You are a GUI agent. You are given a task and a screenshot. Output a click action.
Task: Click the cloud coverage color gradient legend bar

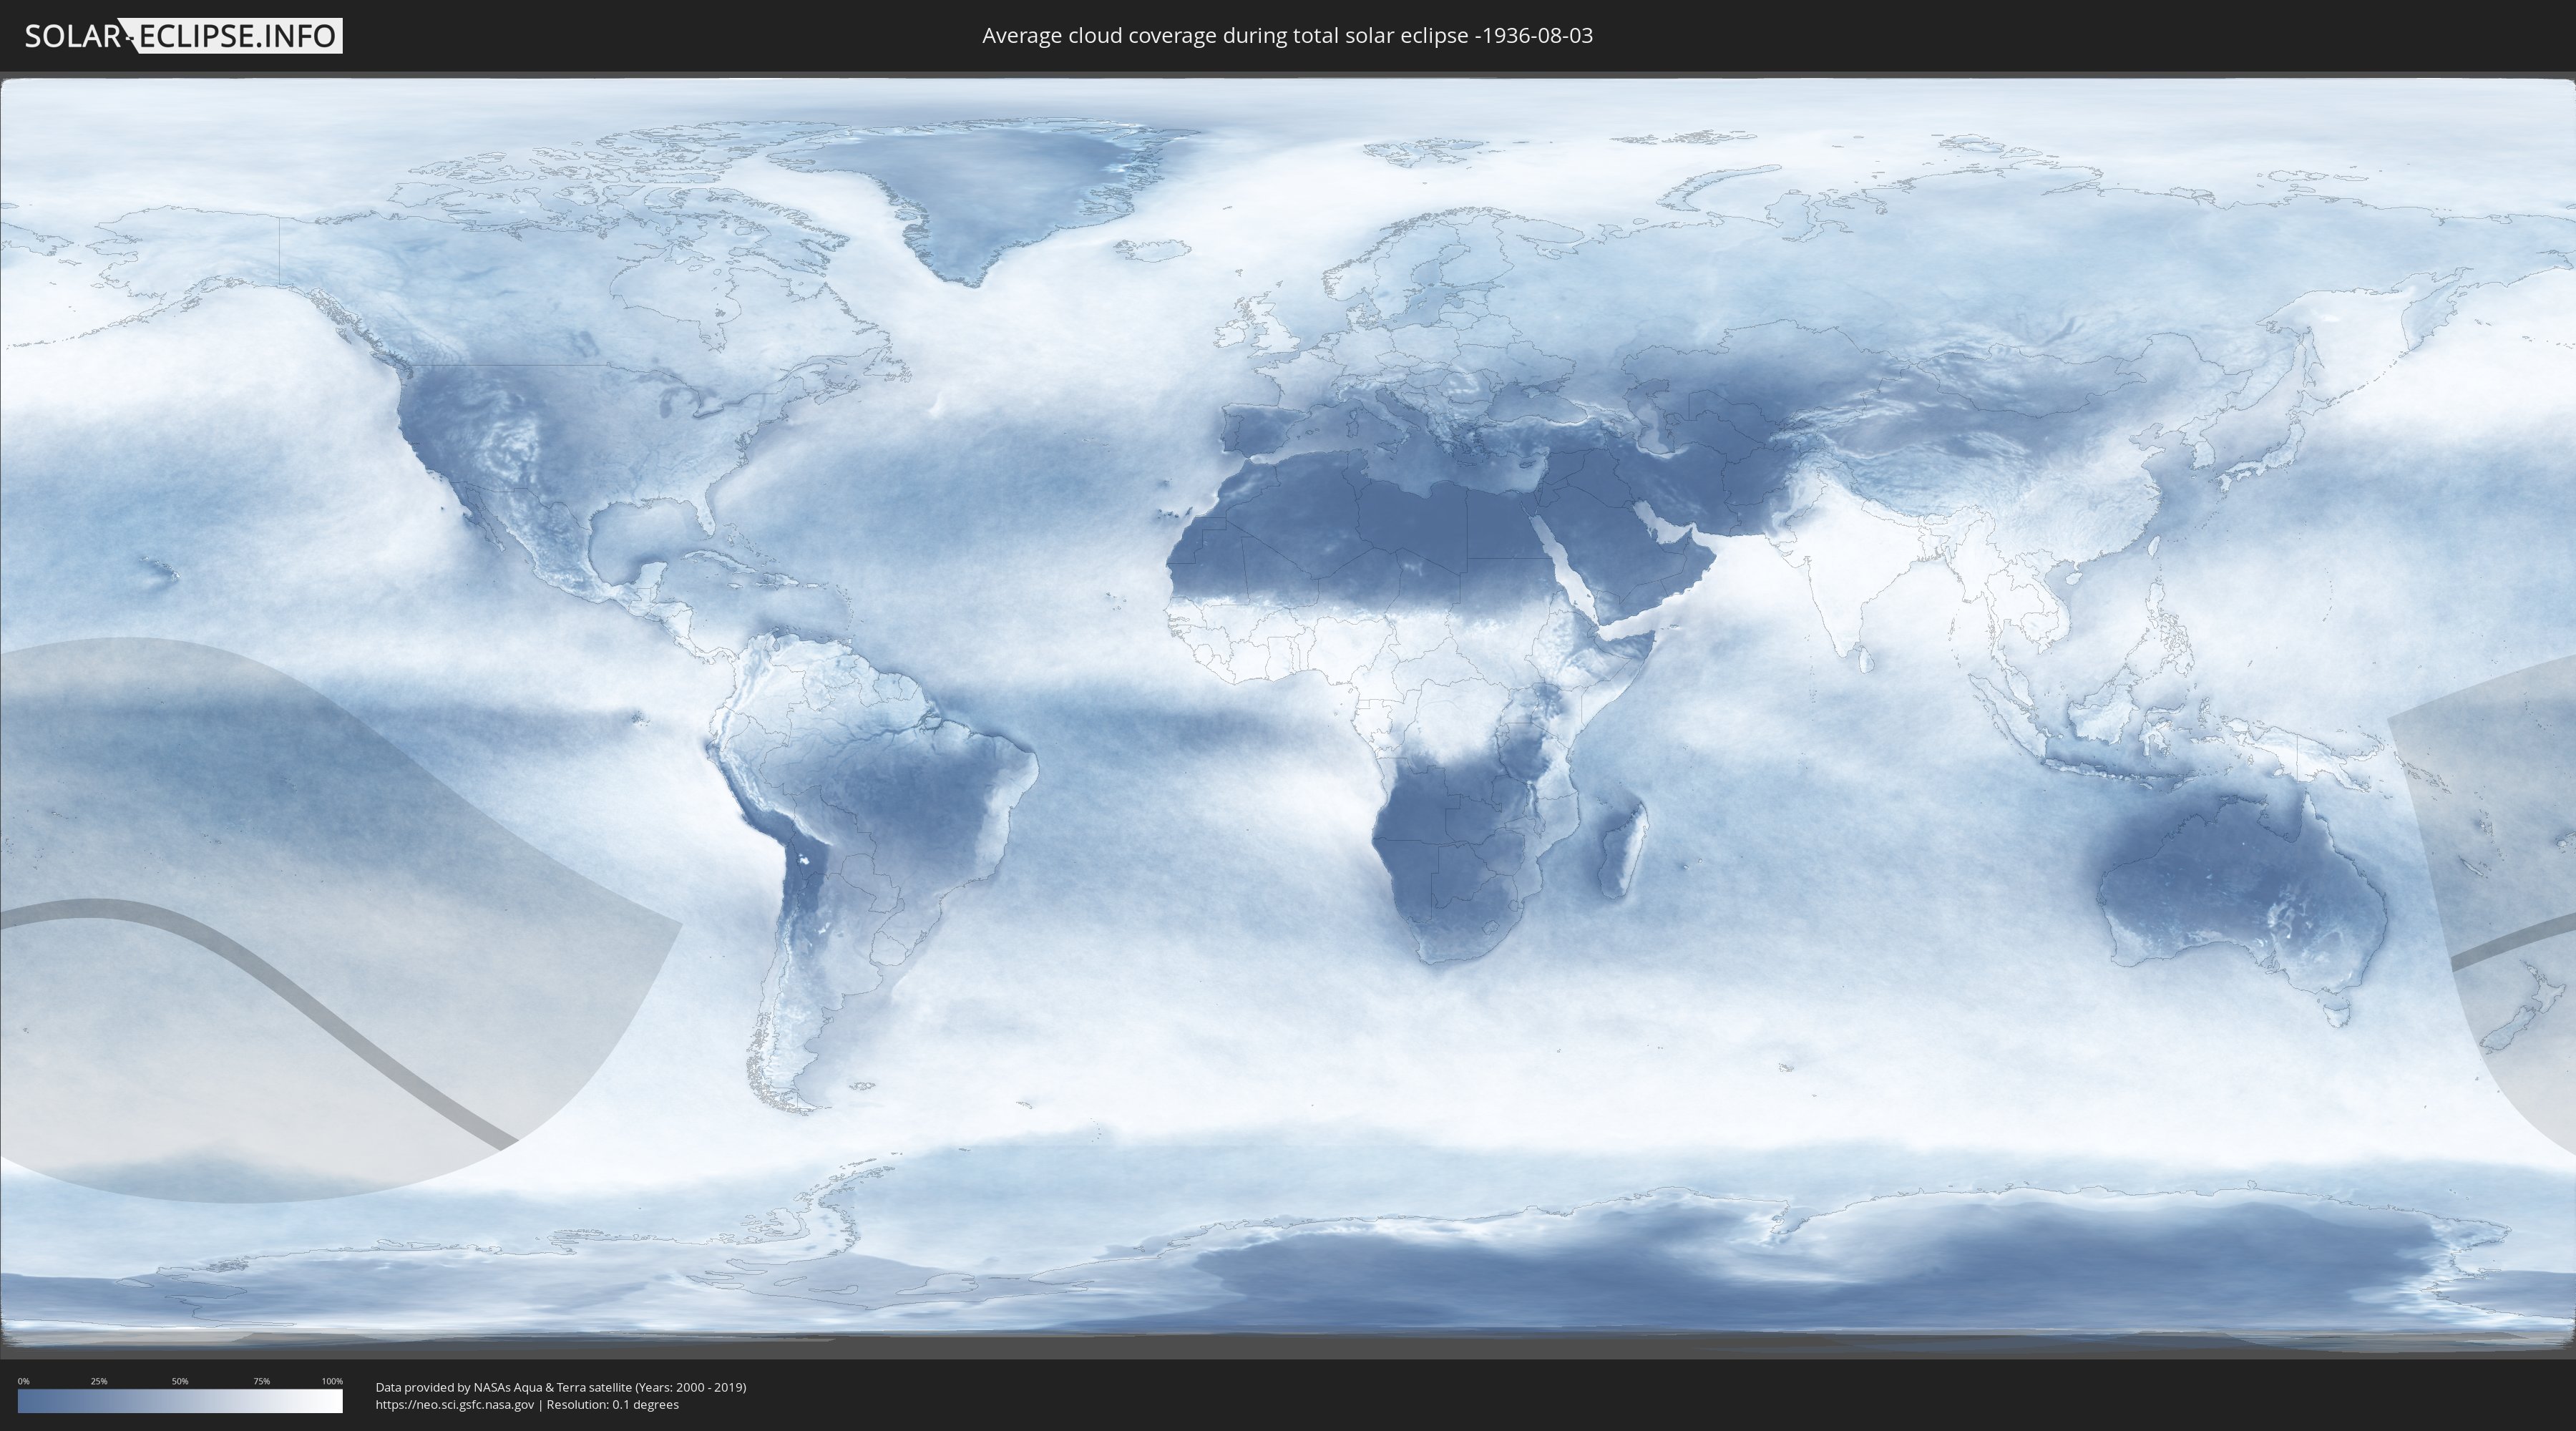pos(180,1400)
